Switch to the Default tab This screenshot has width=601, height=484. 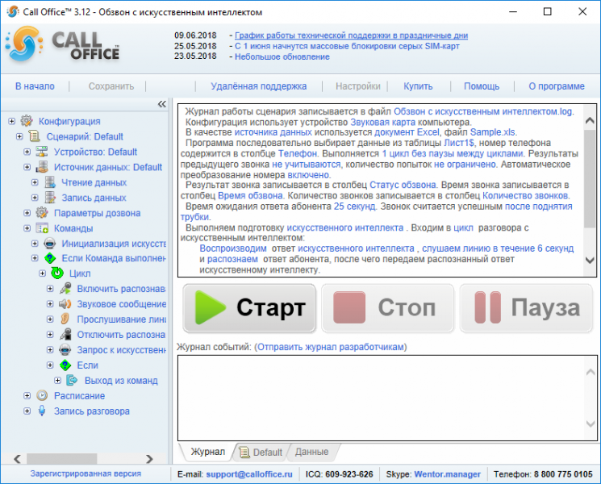coord(261,453)
